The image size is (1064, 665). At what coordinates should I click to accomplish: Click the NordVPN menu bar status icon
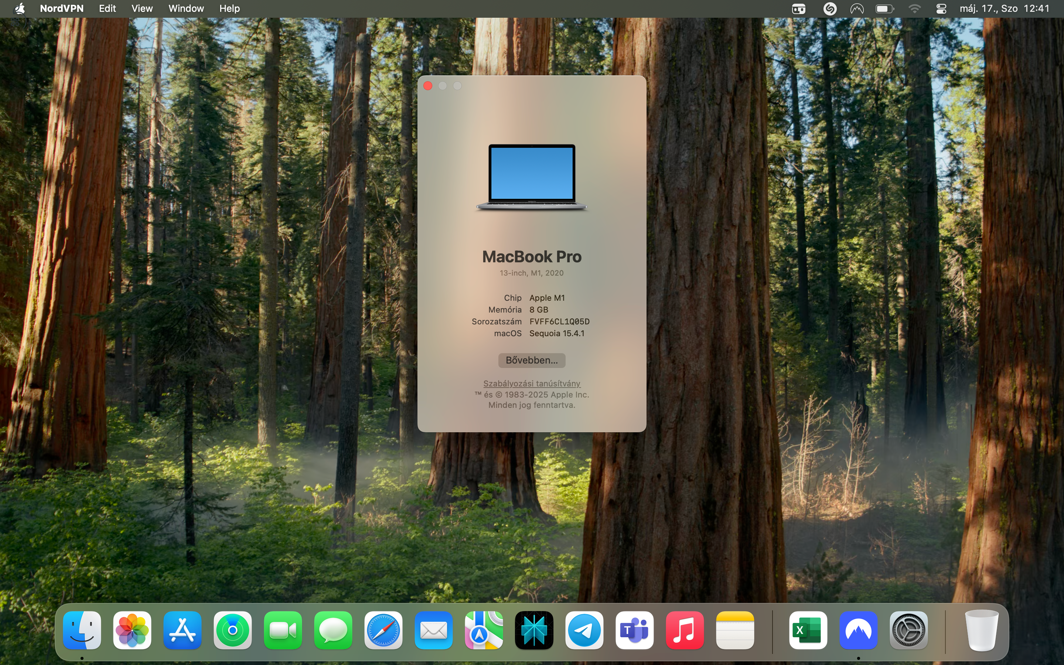(857, 9)
